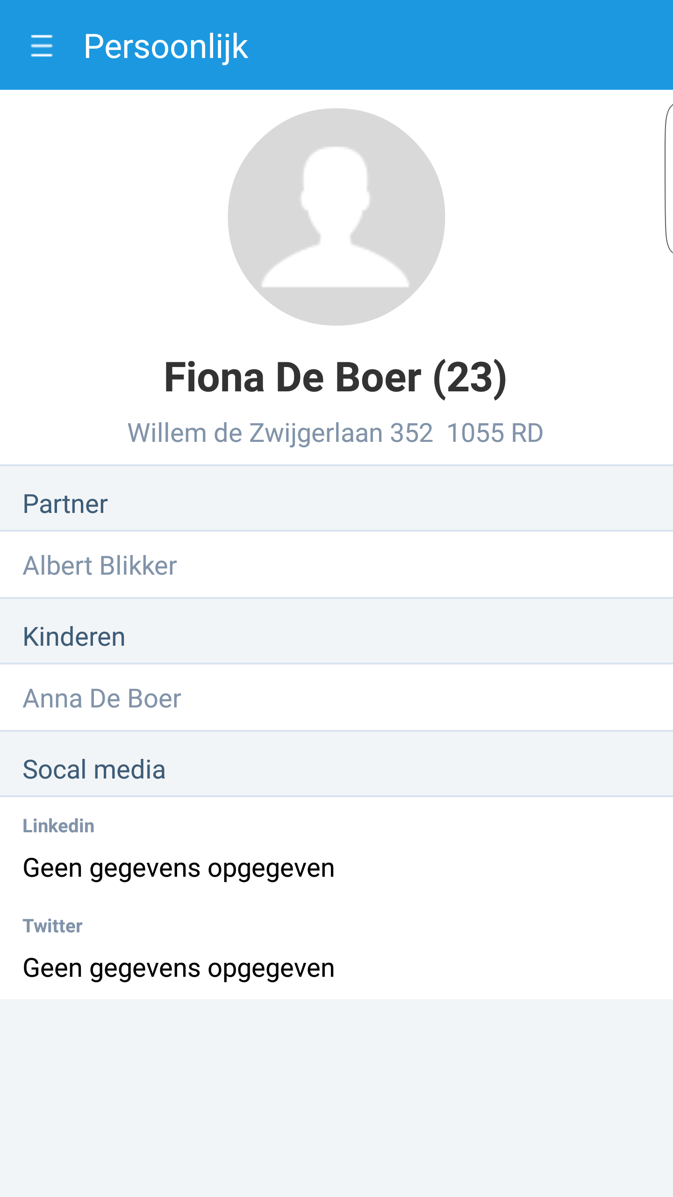Tap the Partner section header

(x=65, y=504)
